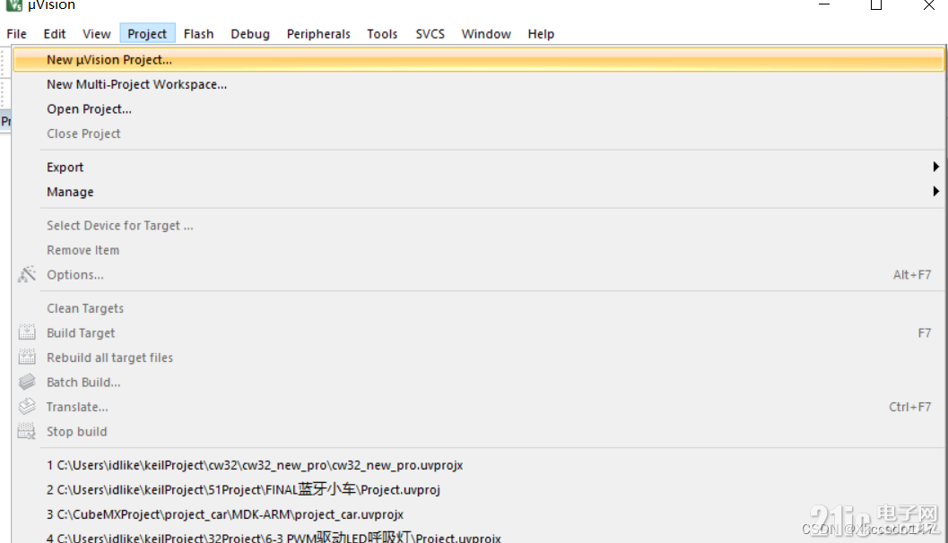Screen dimensions: 948x543
Task: Click the Batch Build... icon
Action: (27, 382)
